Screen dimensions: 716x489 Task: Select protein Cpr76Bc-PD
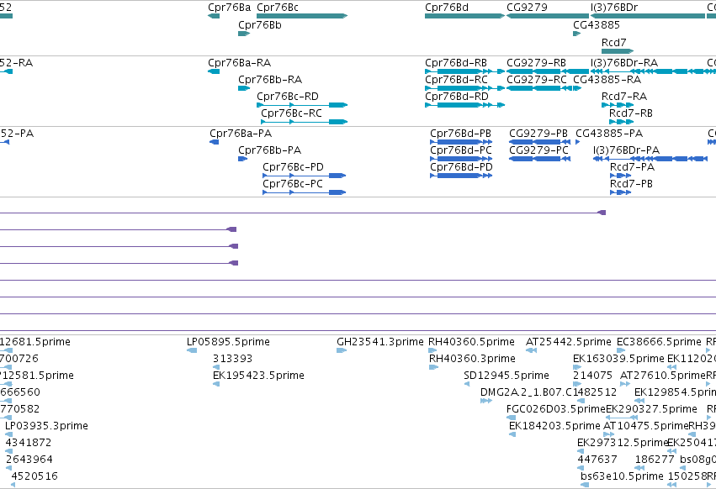[x=293, y=167]
